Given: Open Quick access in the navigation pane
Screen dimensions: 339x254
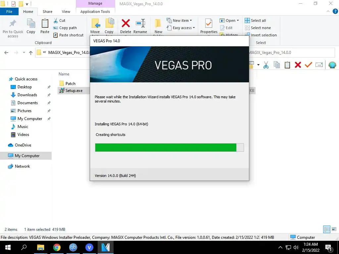Looking at the screenshot, I should click(23, 79).
